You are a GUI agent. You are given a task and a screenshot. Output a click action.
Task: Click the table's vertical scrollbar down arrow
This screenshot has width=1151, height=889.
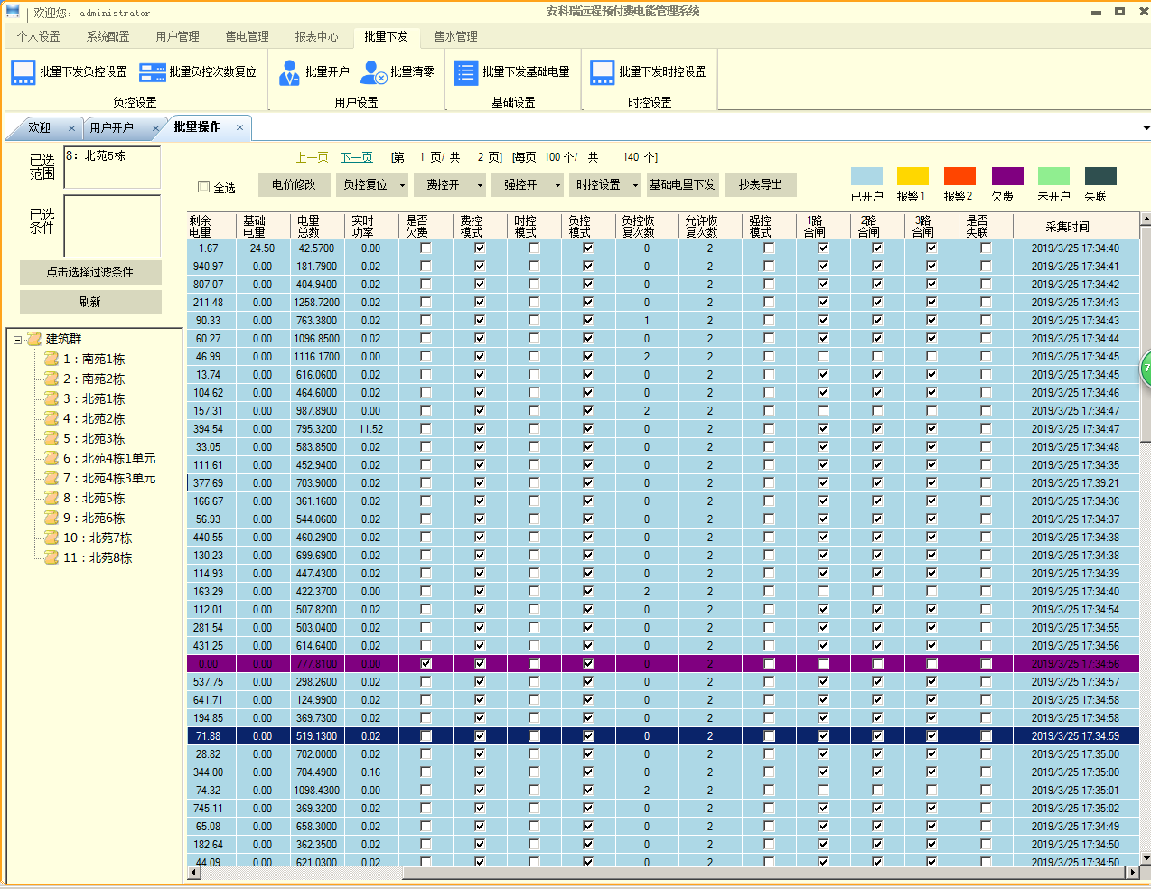(x=1146, y=858)
